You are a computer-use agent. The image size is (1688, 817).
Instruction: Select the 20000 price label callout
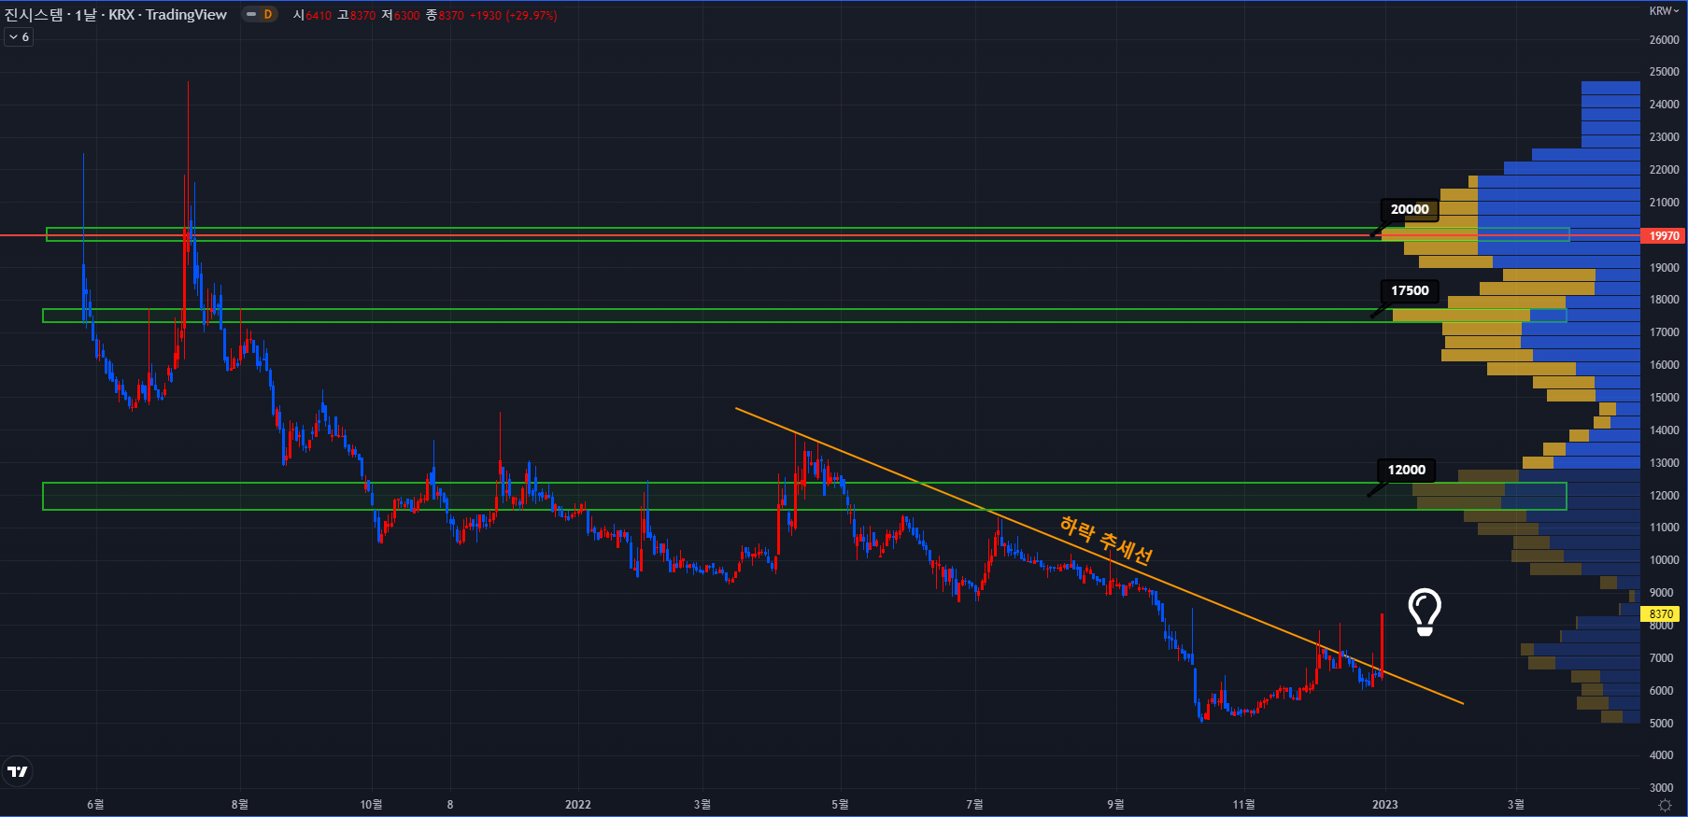click(x=1410, y=209)
